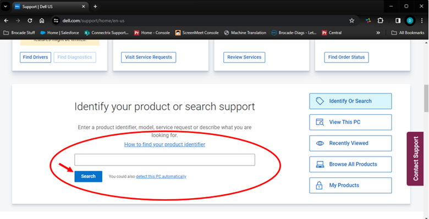429x219 pixels.
Task: Open the Brocade Stuff bookmark folder
Action: [x=19, y=33]
